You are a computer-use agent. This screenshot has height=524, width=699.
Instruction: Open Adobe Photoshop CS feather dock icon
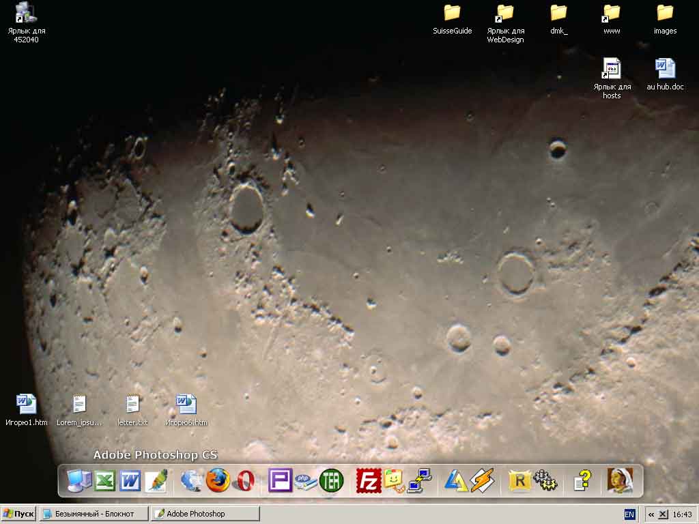(156, 481)
